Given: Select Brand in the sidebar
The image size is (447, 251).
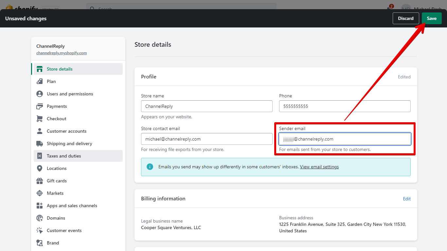Looking at the screenshot, I should [x=78, y=243].
